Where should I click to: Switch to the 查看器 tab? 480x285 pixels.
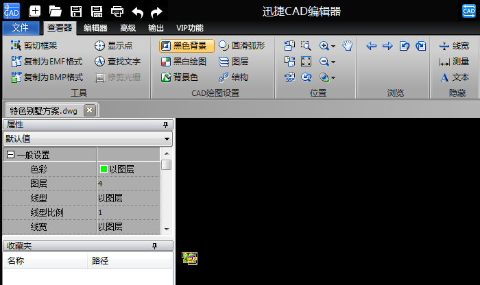click(60, 28)
